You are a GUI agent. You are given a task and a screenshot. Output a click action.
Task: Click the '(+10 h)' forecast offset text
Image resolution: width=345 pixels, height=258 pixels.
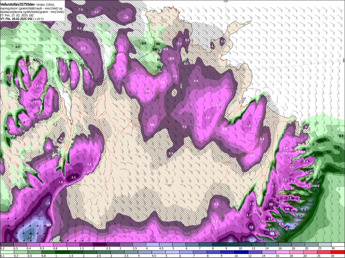pyautogui.click(x=39, y=19)
